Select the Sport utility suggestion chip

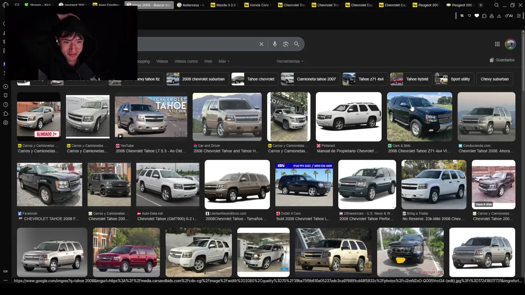pos(454,79)
